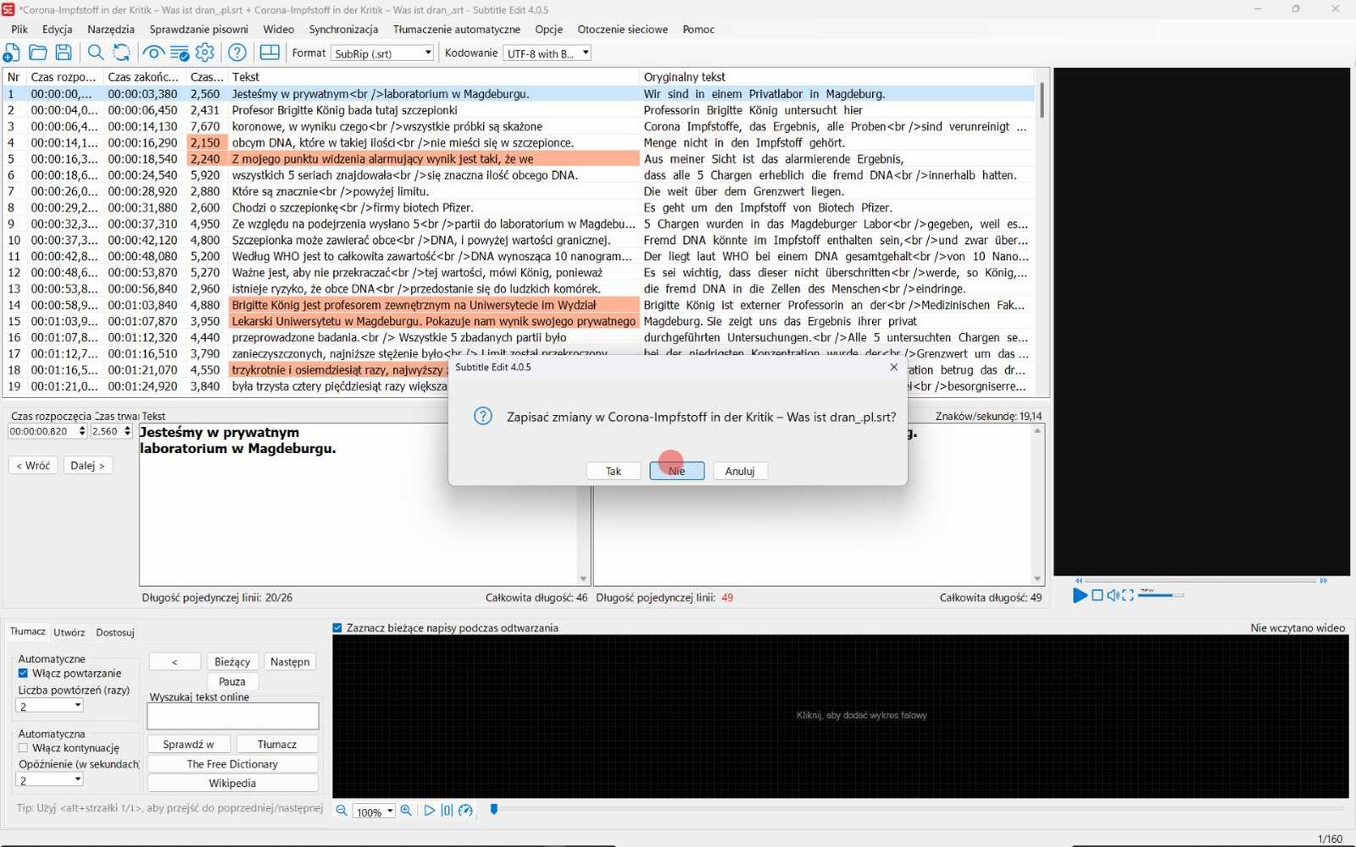Open the Synchronizacja menu
The width and height of the screenshot is (1356, 847).
coord(343,29)
